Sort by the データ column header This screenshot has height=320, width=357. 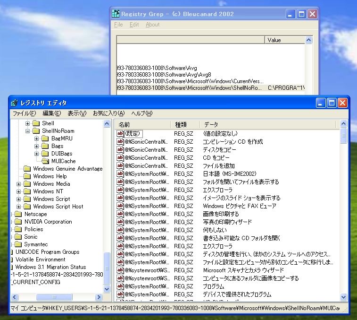[268, 124]
